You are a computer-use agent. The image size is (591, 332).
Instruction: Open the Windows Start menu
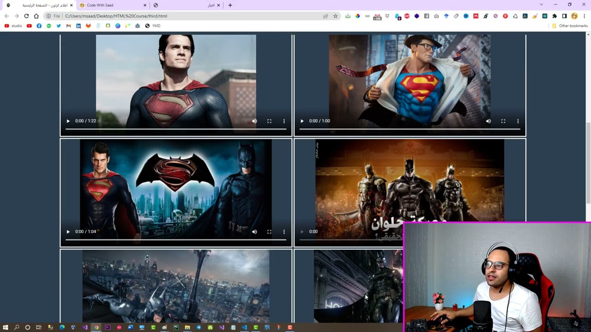pos(5,327)
